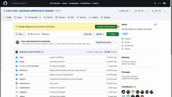Expand the green Code dropdown
Screen dimensions: 172x97
coord(113,34)
